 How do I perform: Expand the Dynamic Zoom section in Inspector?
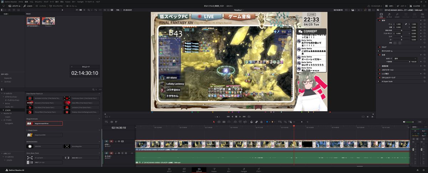click(x=387, y=51)
